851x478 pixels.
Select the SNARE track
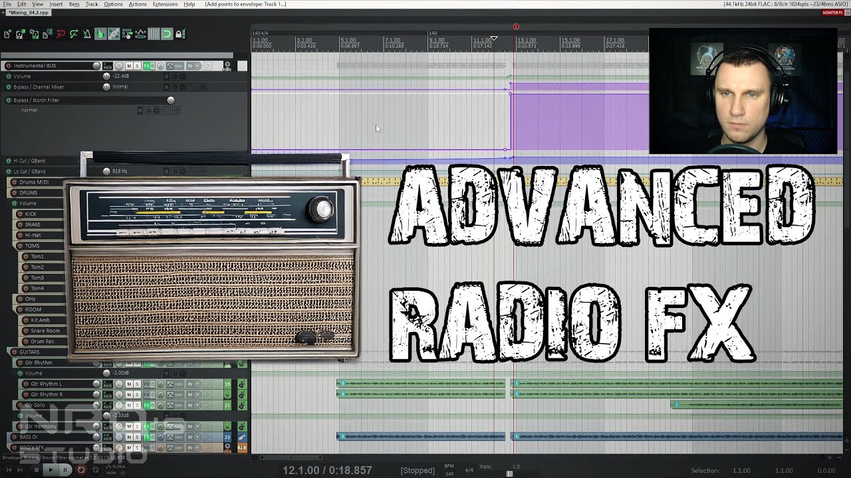coord(33,224)
